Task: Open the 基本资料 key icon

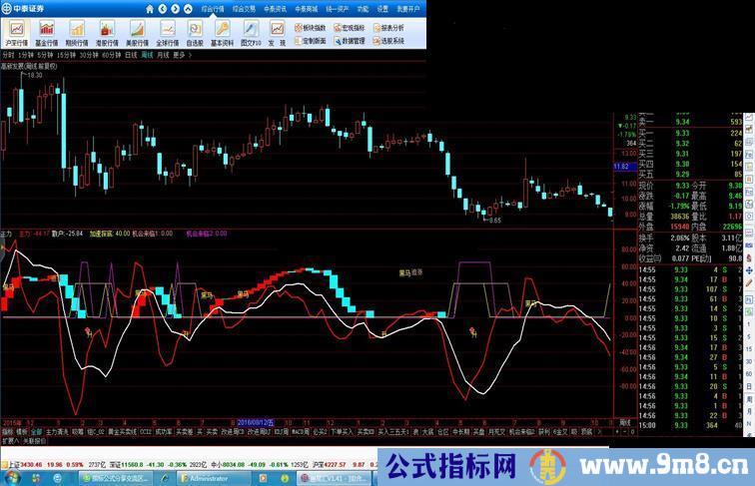Action: (x=224, y=32)
